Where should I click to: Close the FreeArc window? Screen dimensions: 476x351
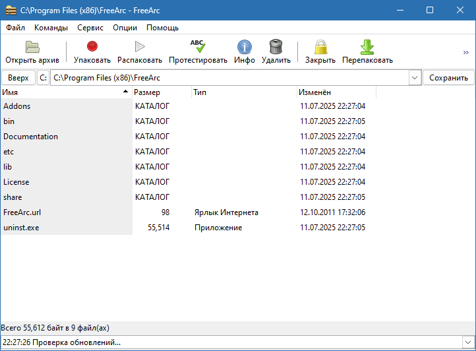point(460,10)
